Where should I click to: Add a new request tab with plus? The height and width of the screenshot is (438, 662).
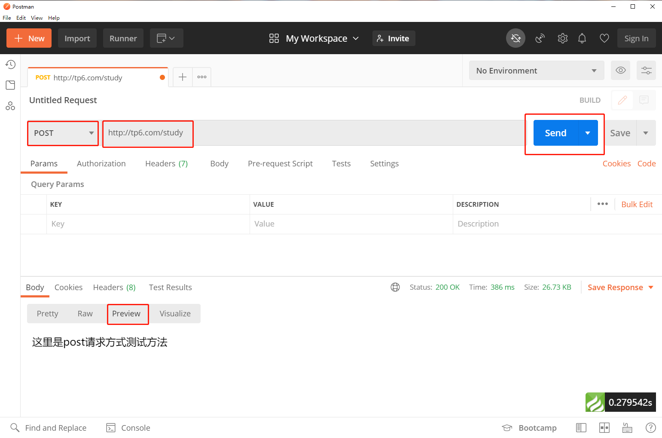click(x=183, y=77)
